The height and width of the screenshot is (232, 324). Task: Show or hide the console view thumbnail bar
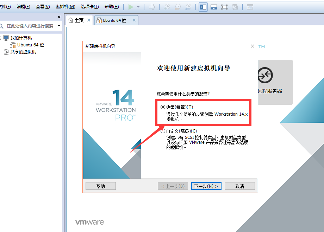click(214, 7)
